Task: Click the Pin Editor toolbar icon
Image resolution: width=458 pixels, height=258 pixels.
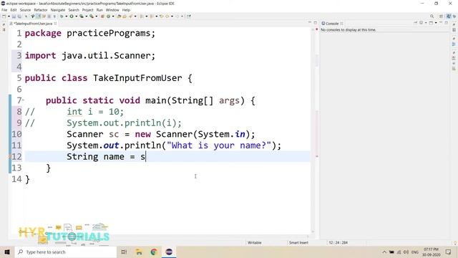Action: [189, 16]
